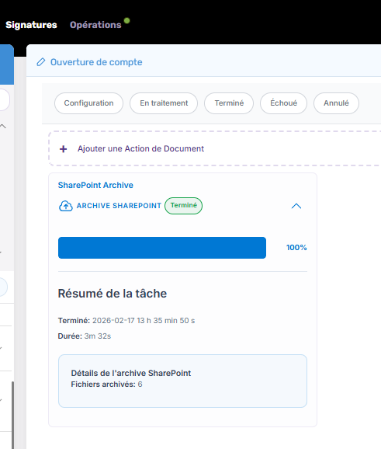Open the SharePoint Archive link
This screenshot has height=449, width=381.
tap(95, 185)
